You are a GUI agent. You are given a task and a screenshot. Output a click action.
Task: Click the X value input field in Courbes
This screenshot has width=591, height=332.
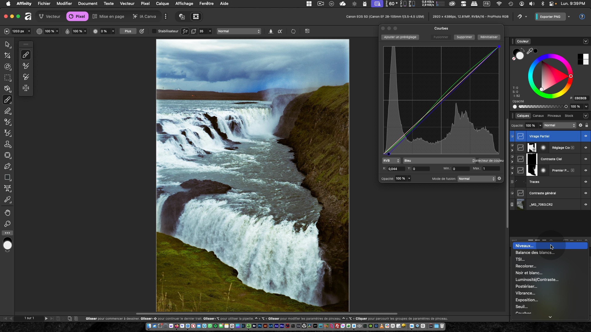[x=396, y=169]
